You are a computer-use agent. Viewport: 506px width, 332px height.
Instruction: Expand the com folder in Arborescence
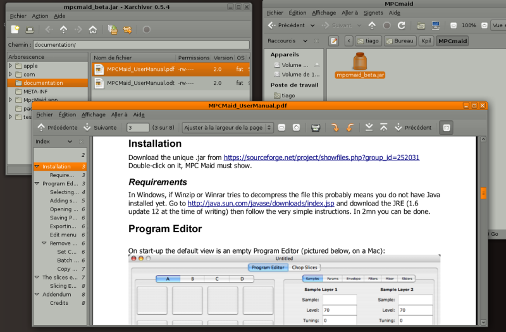(11, 74)
